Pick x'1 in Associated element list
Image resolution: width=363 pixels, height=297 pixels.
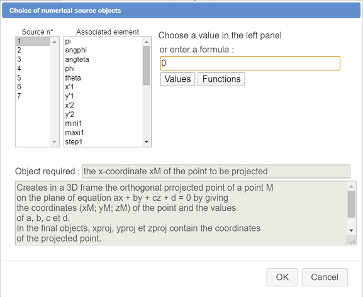point(103,87)
